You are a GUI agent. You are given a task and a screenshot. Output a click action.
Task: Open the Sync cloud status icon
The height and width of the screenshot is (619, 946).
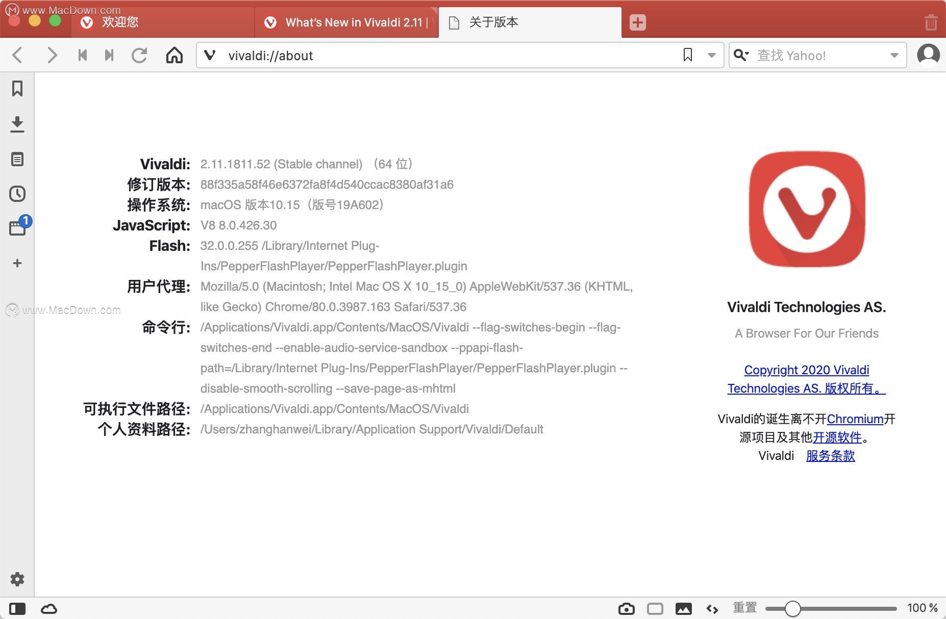click(49, 609)
